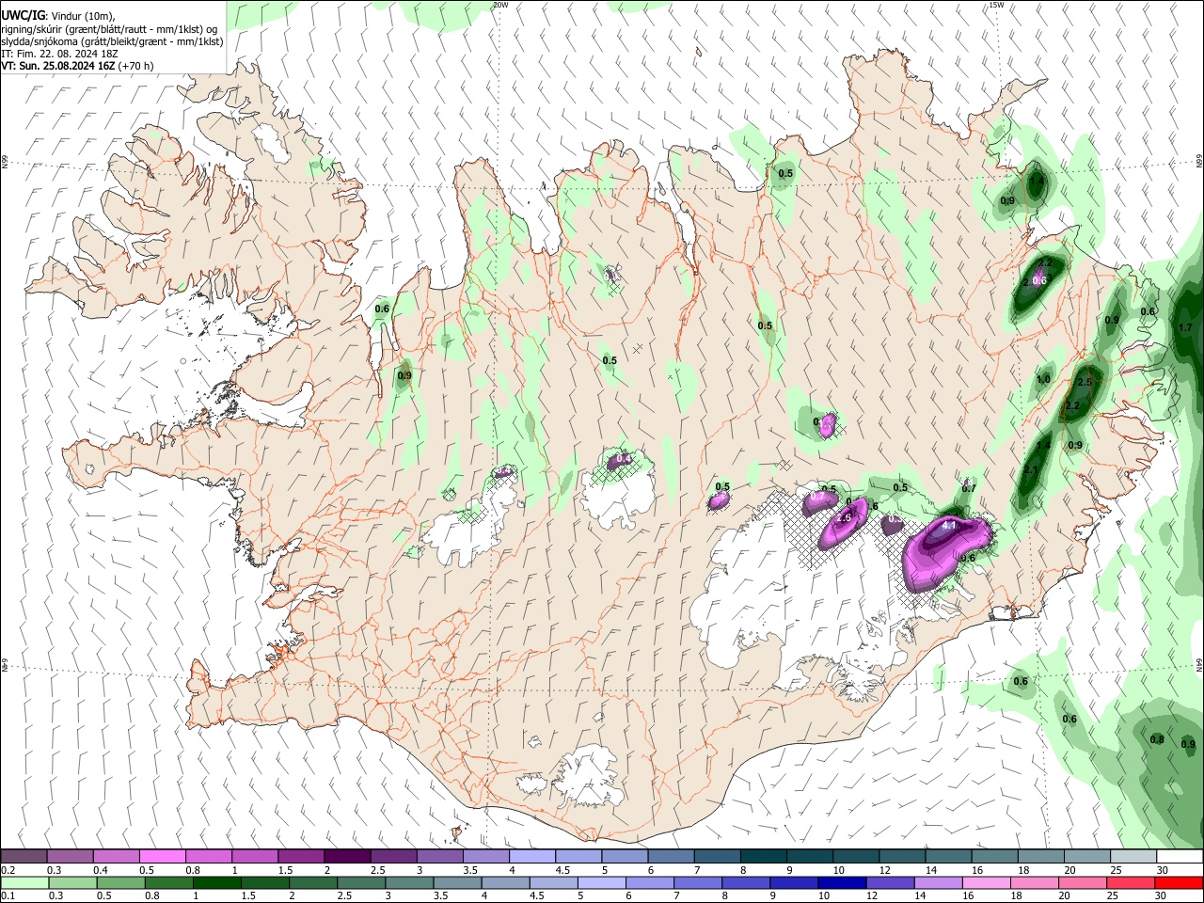Click the 0.8 precipitation value offshore southeast
1204x903 pixels.
coord(1157,739)
